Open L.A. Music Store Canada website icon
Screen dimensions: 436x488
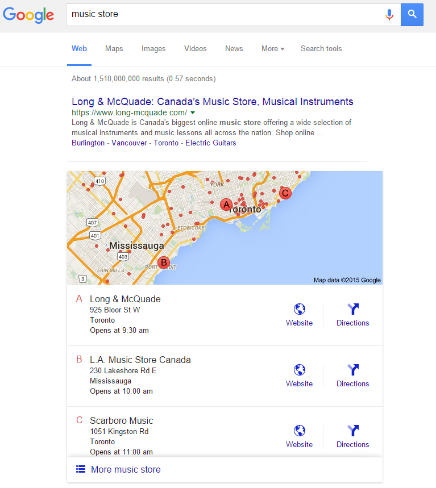(x=299, y=370)
